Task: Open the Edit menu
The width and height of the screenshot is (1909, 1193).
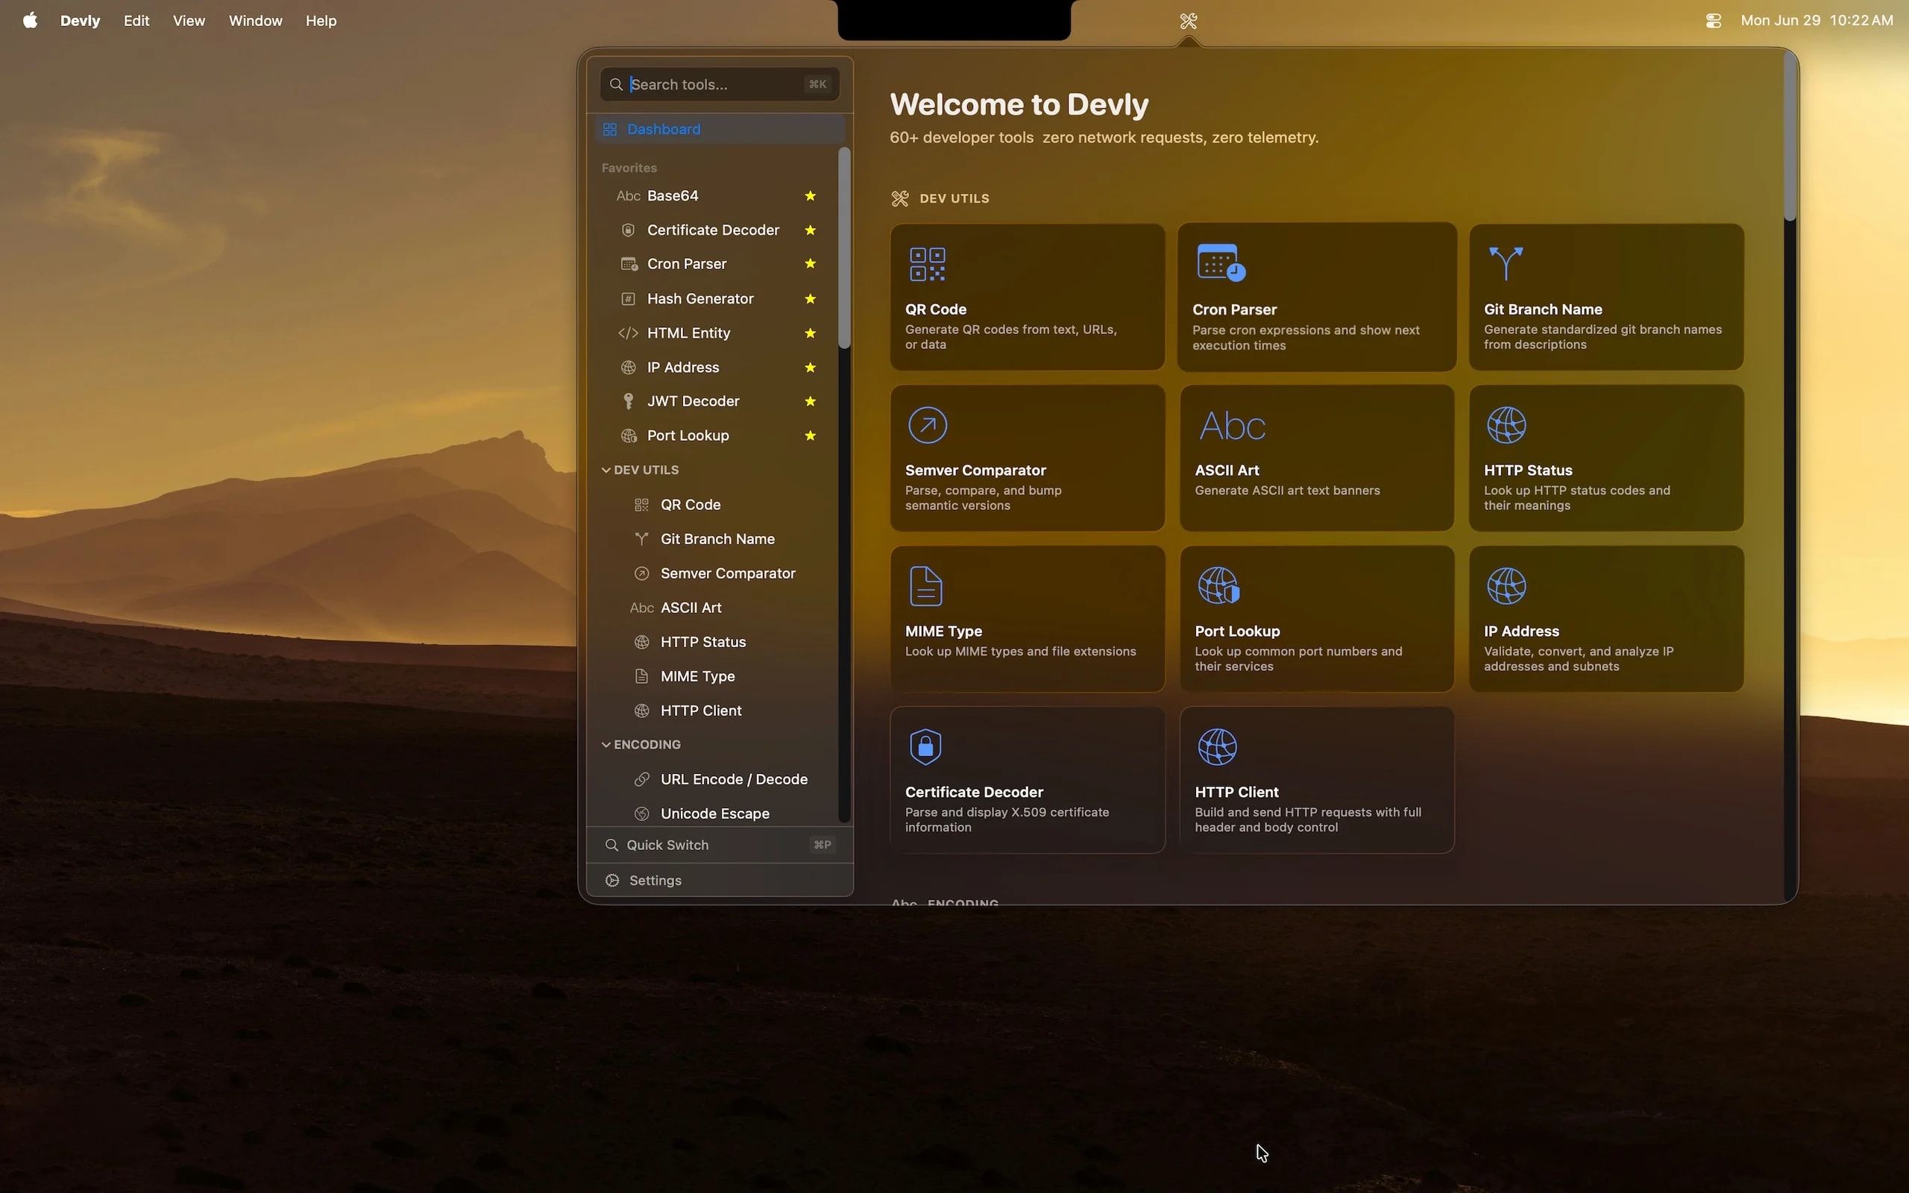Action: click(136, 21)
